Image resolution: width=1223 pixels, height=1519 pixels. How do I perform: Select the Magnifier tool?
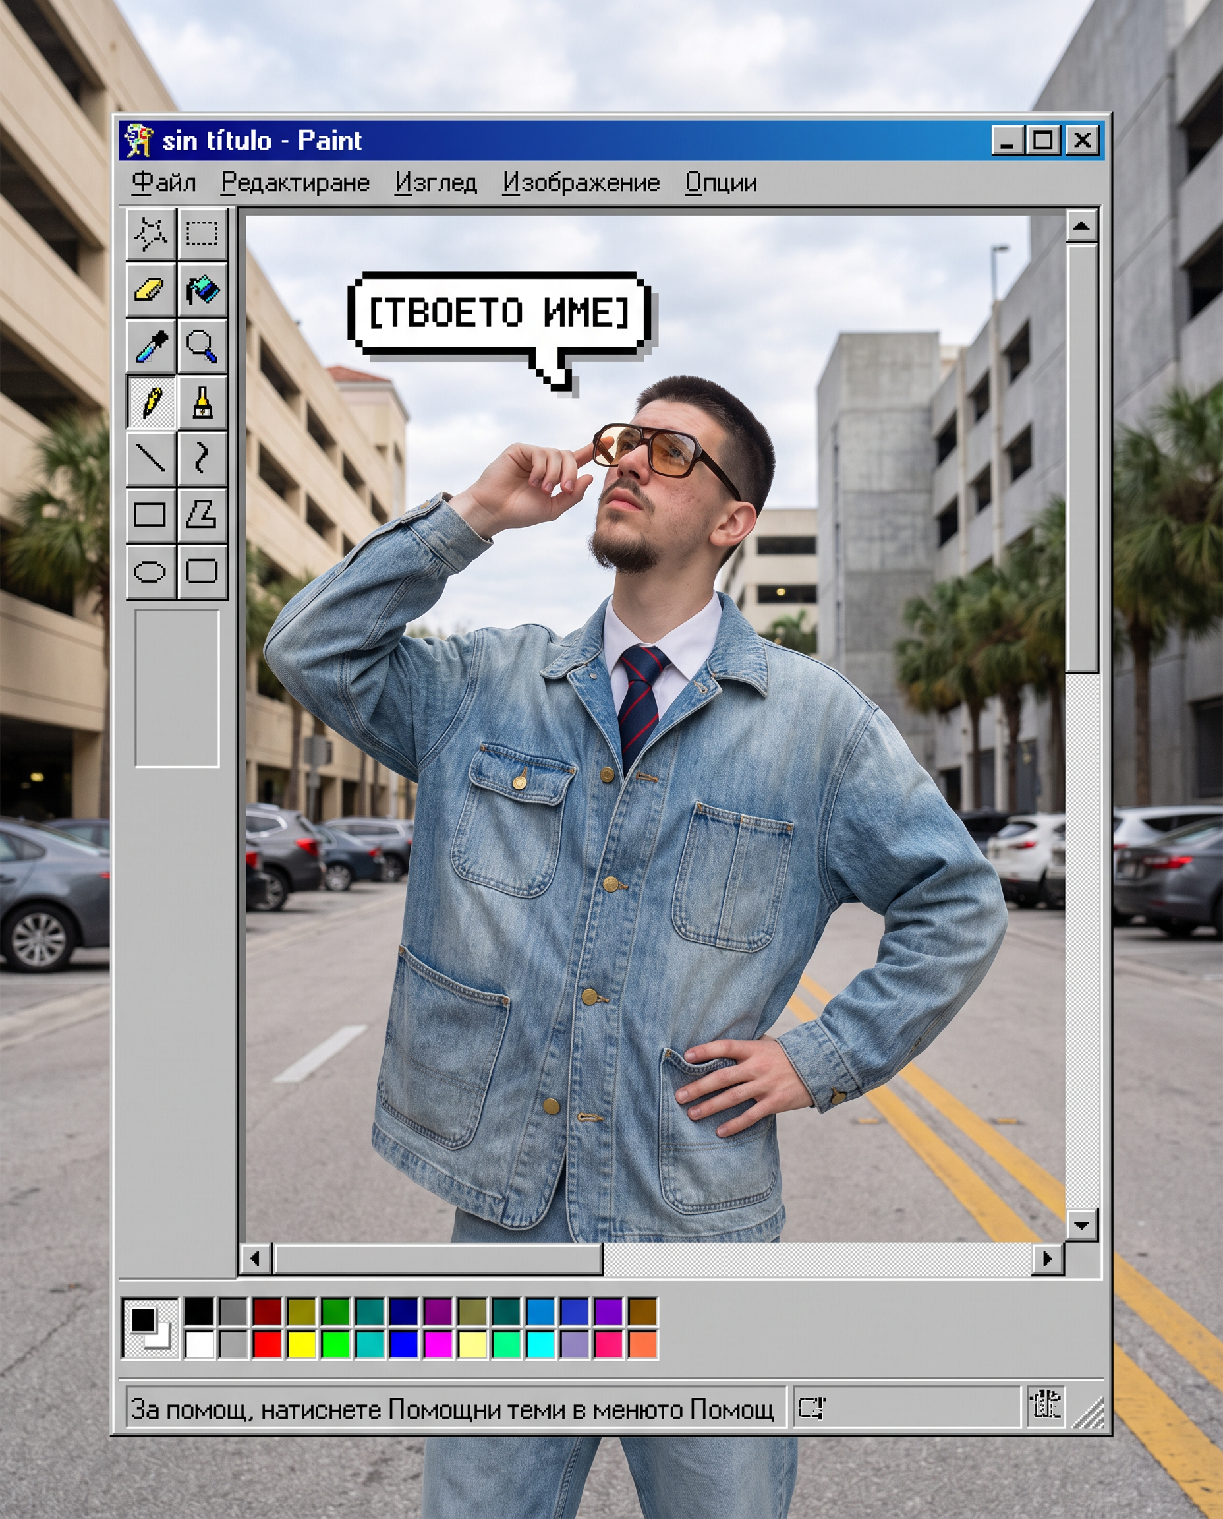(202, 346)
